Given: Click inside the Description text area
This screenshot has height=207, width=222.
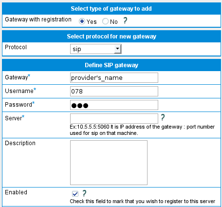Looking at the screenshot, I should 109,163.
